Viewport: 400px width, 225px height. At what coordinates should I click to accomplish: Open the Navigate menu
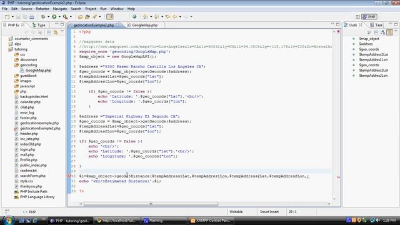[60, 9]
